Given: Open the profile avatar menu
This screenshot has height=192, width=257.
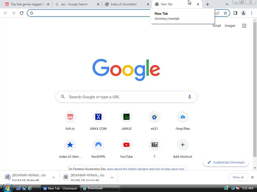Looking at the screenshot, I should 243,13.
